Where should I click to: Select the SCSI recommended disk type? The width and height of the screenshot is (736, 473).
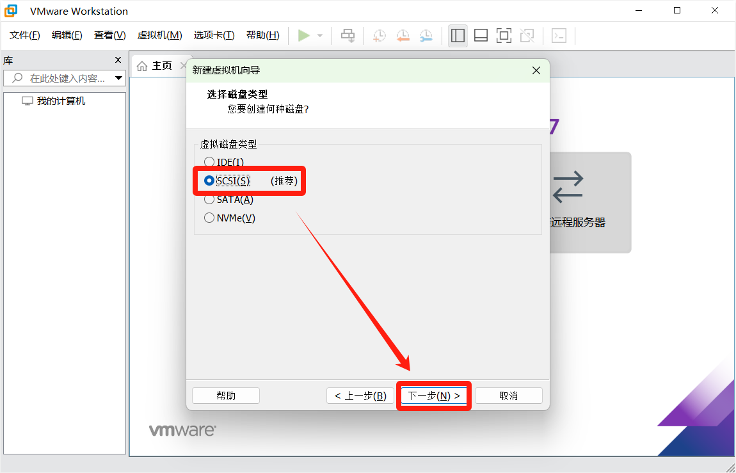coord(209,181)
